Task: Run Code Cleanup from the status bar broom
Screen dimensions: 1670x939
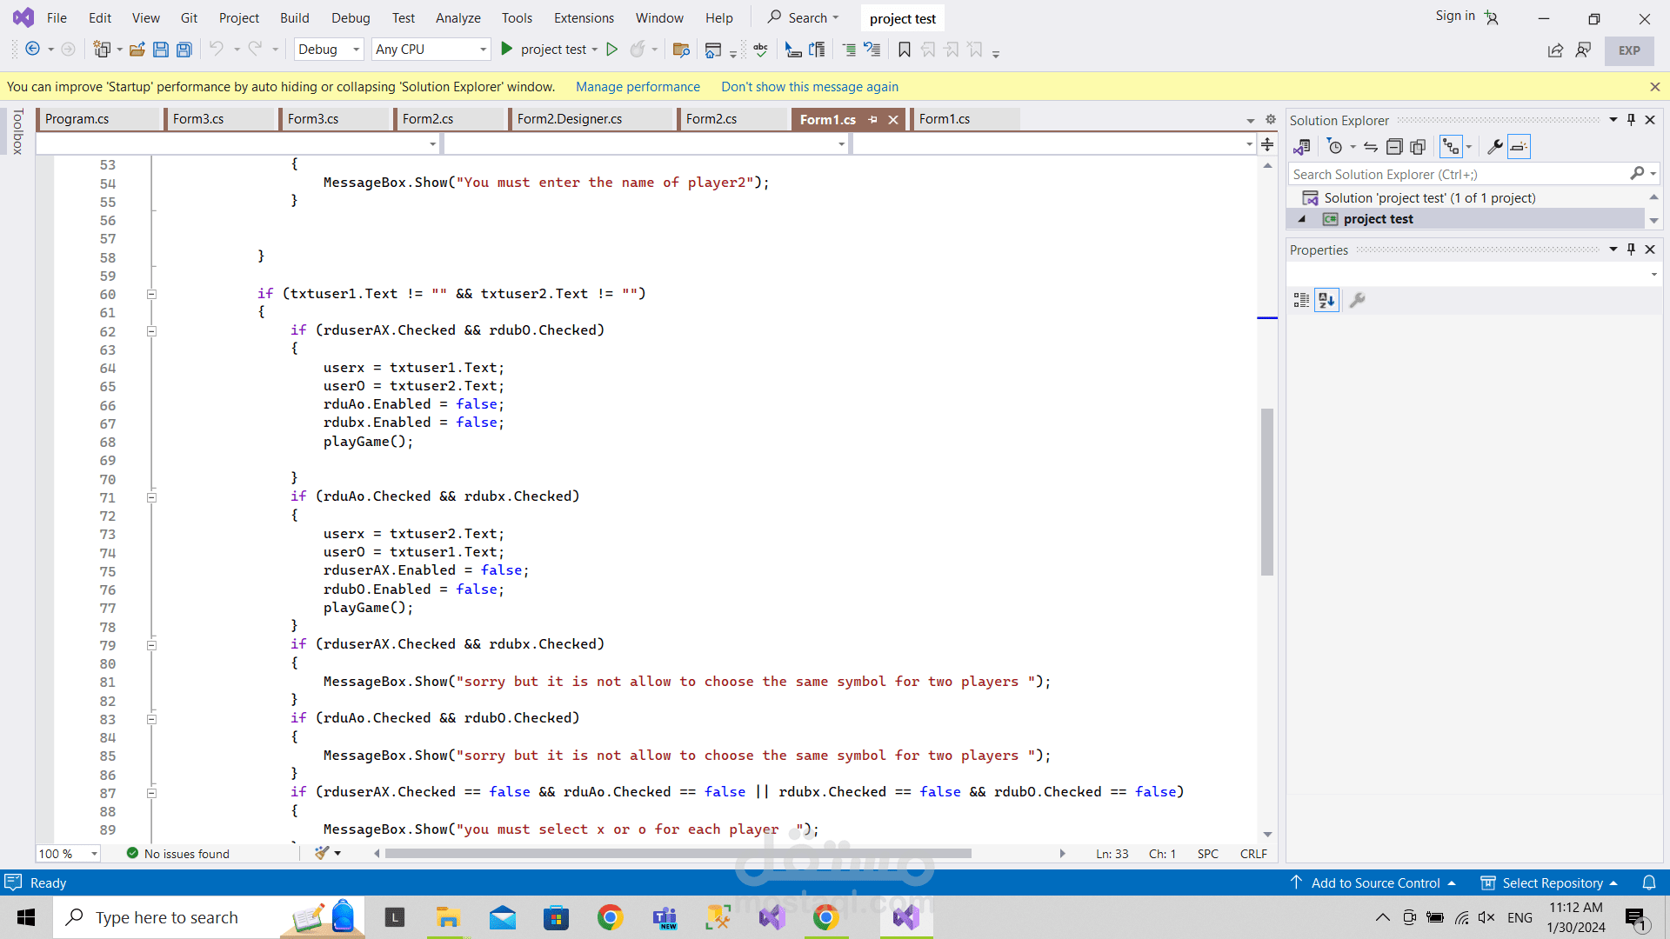Action: pos(323,853)
